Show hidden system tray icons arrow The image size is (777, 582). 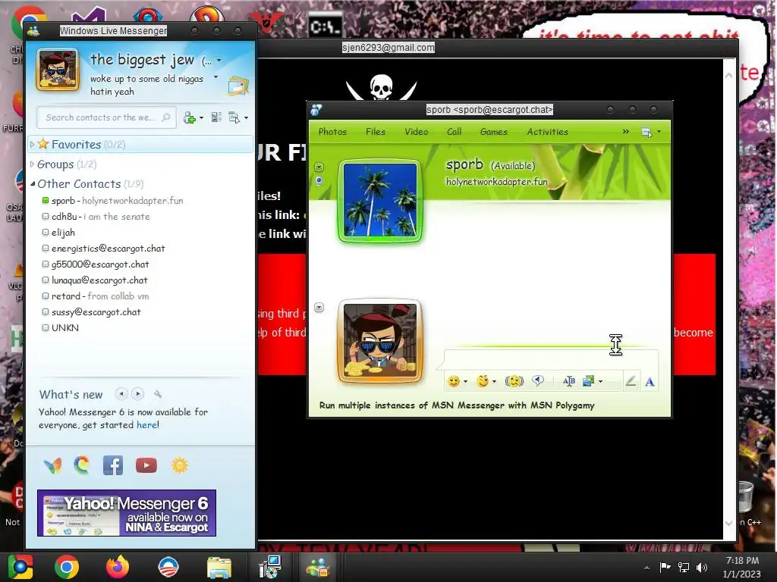[646, 568]
